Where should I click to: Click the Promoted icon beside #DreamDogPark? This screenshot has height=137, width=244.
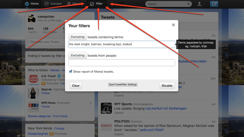(x=52, y=134)
